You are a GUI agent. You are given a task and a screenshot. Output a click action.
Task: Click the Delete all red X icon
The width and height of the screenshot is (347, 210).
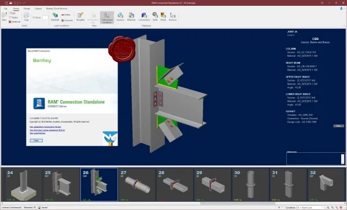[x=10, y=21]
